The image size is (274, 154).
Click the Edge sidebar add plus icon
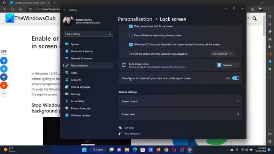[x=270, y=77]
